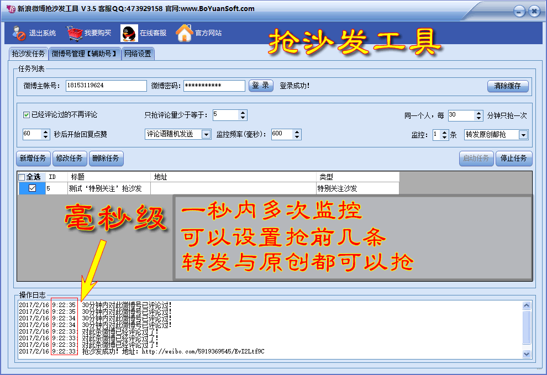Open the 网络设置 tab
547x375 pixels.
point(138,54)
